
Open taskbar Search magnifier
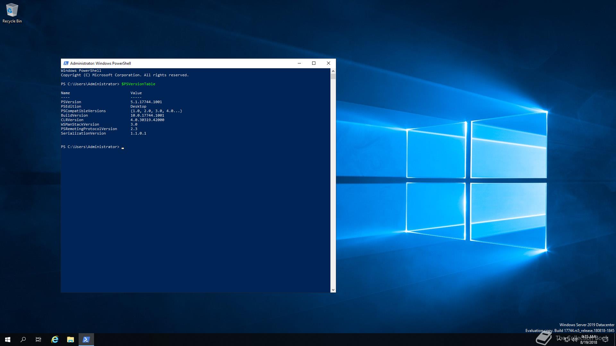[x=23, y=340]
